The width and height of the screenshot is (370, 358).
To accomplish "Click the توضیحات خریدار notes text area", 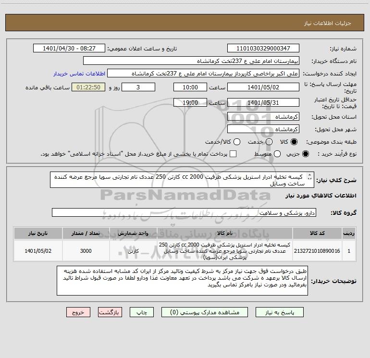I will (182, 280).
